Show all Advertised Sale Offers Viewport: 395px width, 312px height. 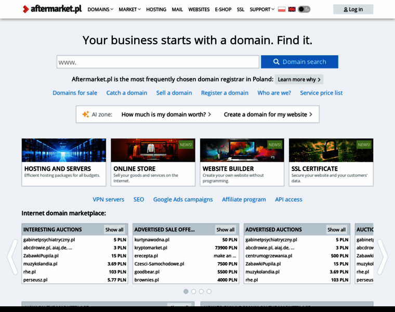pos(226,230)
